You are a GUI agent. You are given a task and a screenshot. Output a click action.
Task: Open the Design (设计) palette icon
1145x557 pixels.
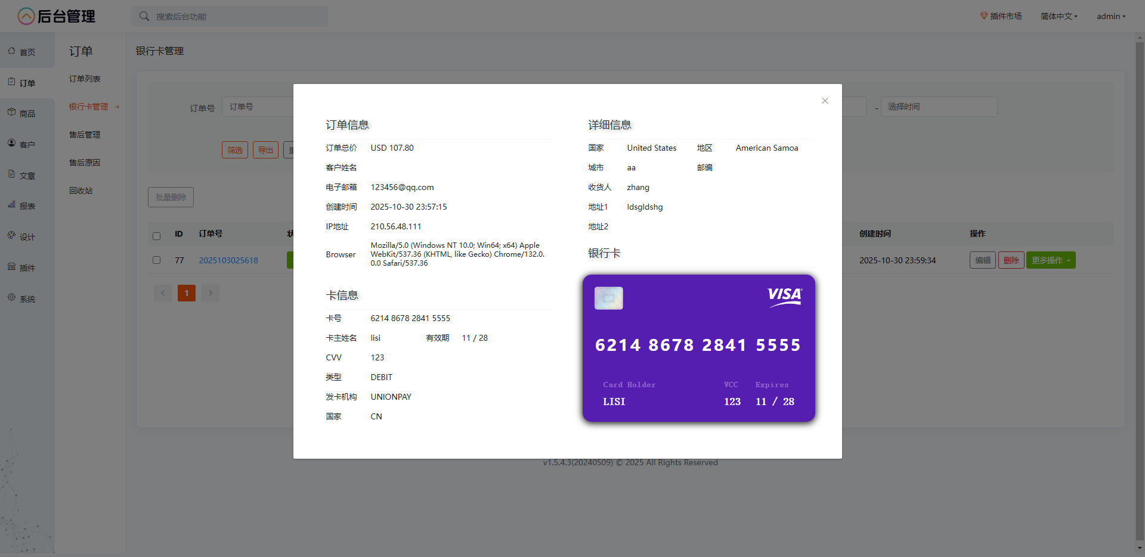(x=12, y=236)
